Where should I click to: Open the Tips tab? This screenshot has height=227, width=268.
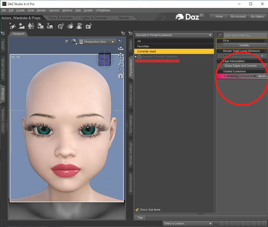click(140, 218)
